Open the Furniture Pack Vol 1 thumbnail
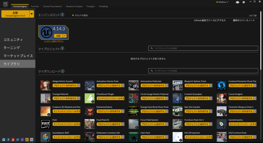This screenshot has height=143, width=263. (177, 124)
